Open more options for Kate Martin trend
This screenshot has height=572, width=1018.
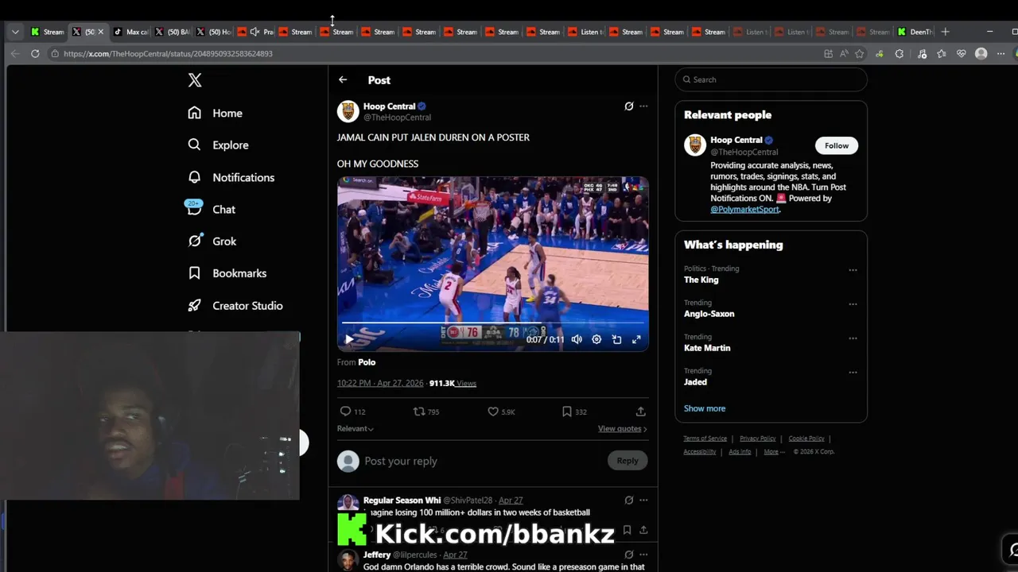(x=853, y=338)
